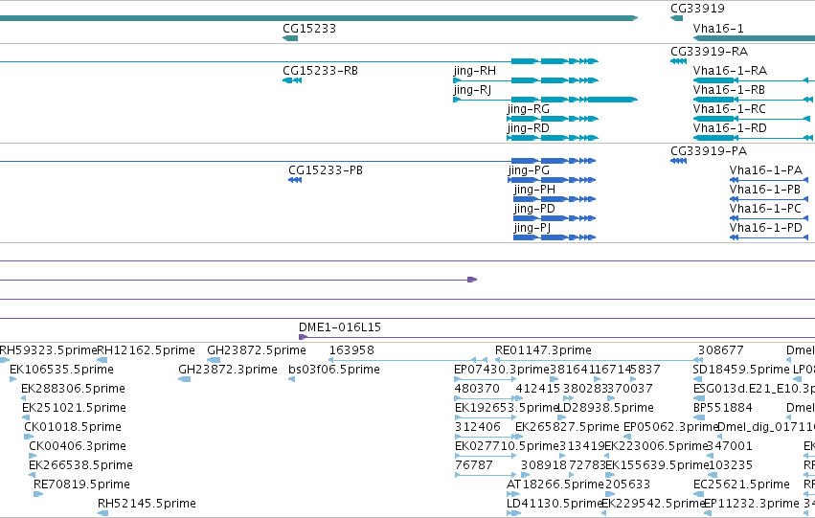Select feature BP551884
The width and height of the screenshot is (815, 518).
(723, 408)
